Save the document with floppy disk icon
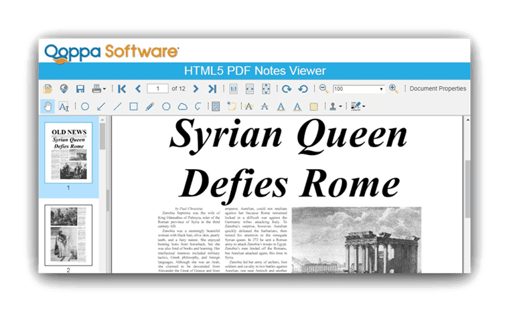This screenshot has height=318, width=509. pos(80,89)
